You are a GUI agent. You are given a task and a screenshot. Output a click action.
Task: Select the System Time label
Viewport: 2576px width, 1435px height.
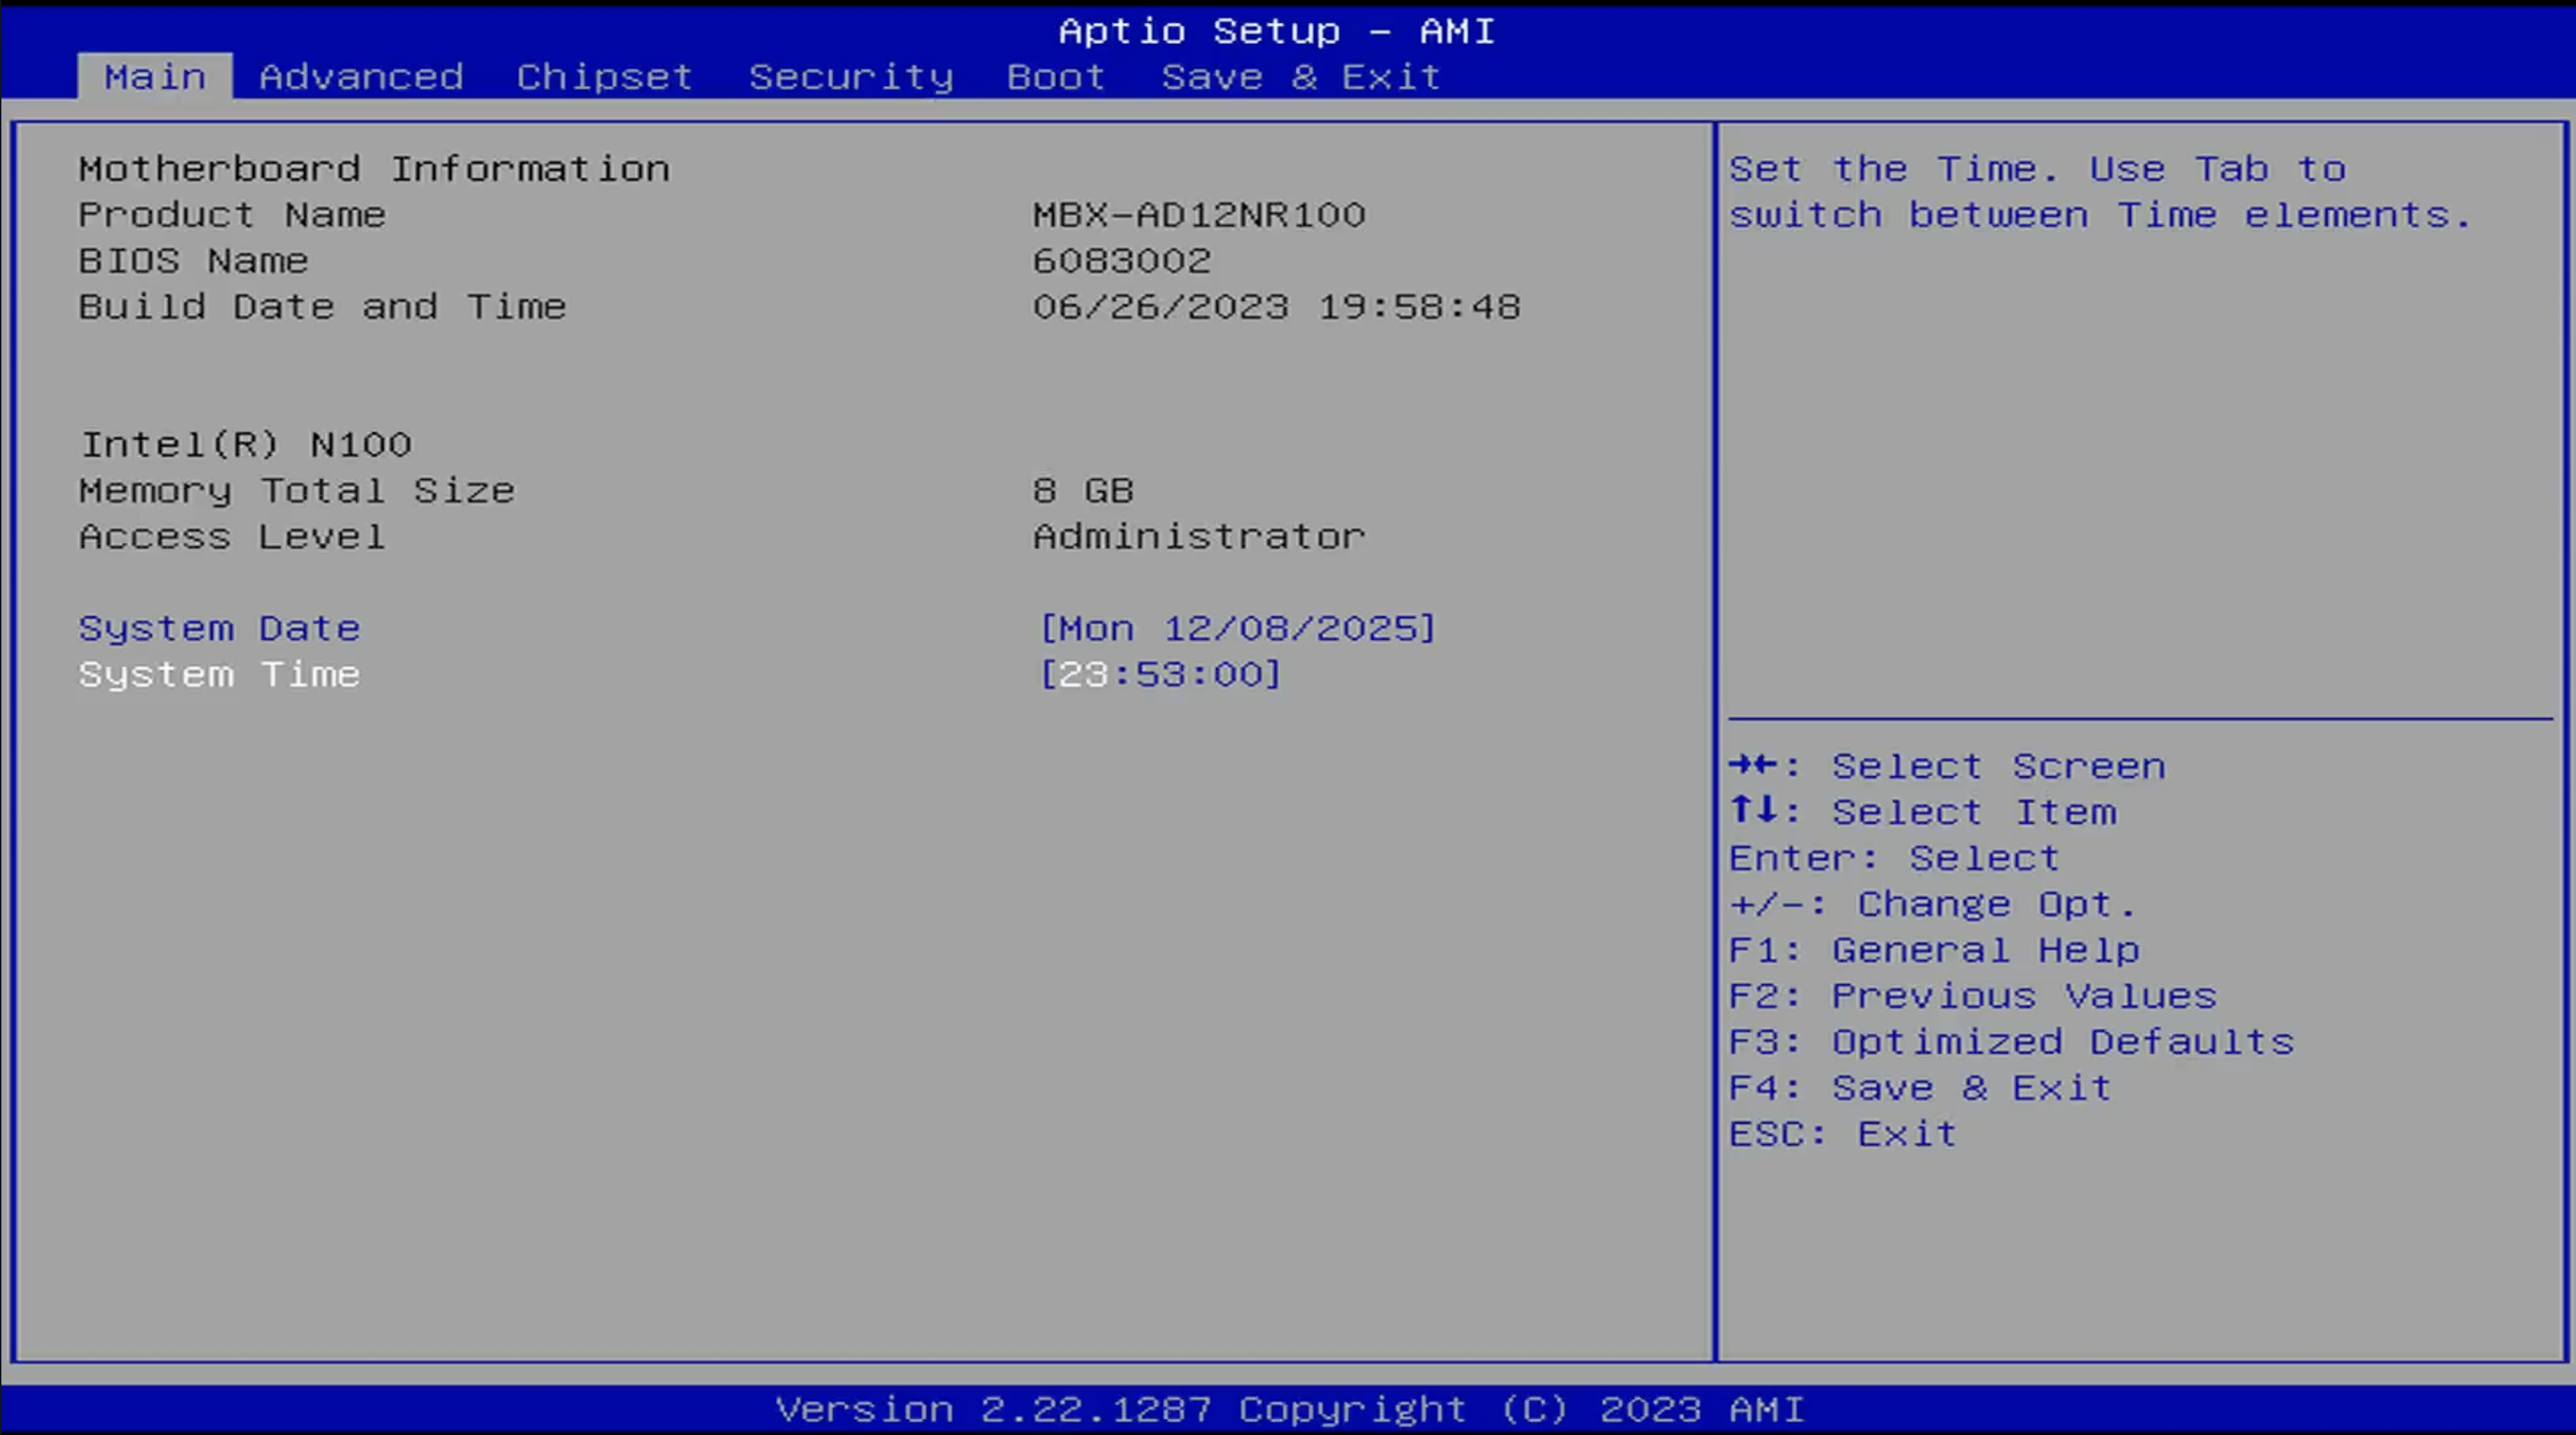click(x=219, y=674)
